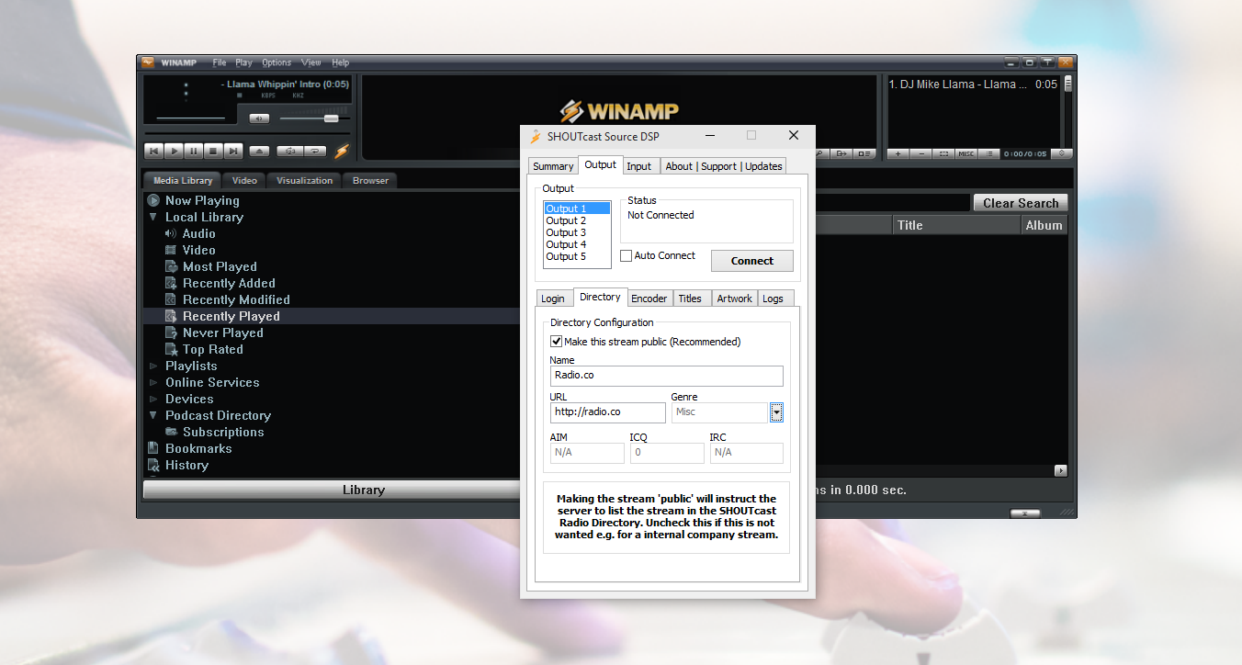The width and height of the screenshot is (1242, 665).
Task: Switch to the Visualization tab
Action: point(304,180)
